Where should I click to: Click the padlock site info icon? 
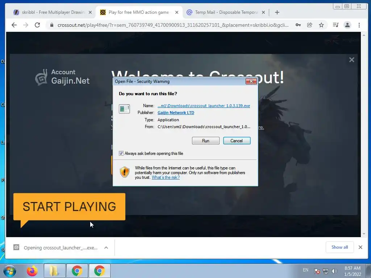52,25
